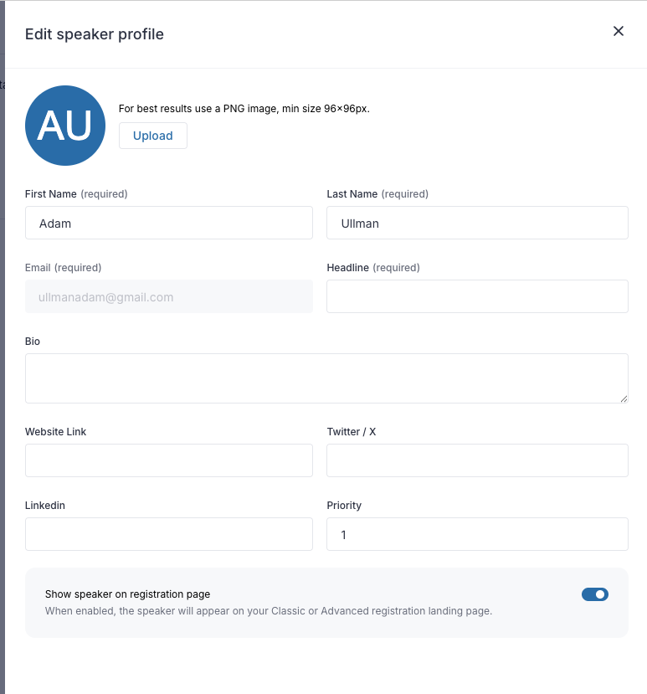The width and height of the screenshot is (647, 694).
Task: Click the Twitter / X input field
Action: pos(477,460)
